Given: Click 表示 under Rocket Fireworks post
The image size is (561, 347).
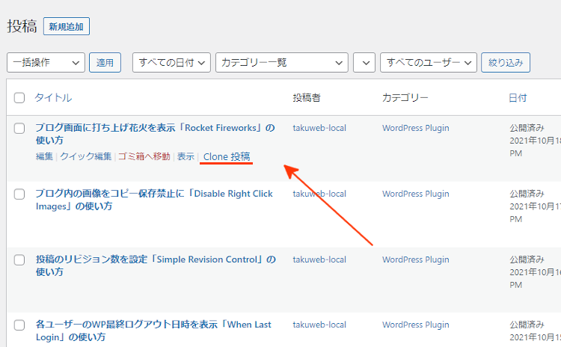Looking at the screenshot, I should point(186,156).
